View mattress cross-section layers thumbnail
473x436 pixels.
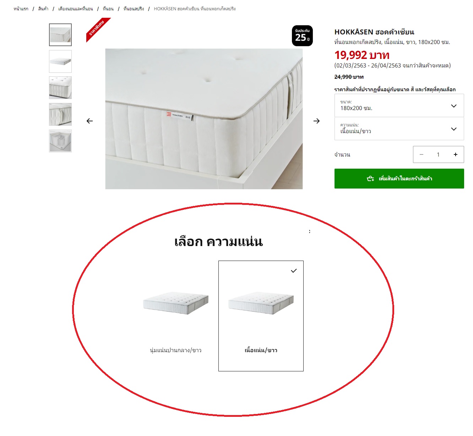click(x=60, y=141)
